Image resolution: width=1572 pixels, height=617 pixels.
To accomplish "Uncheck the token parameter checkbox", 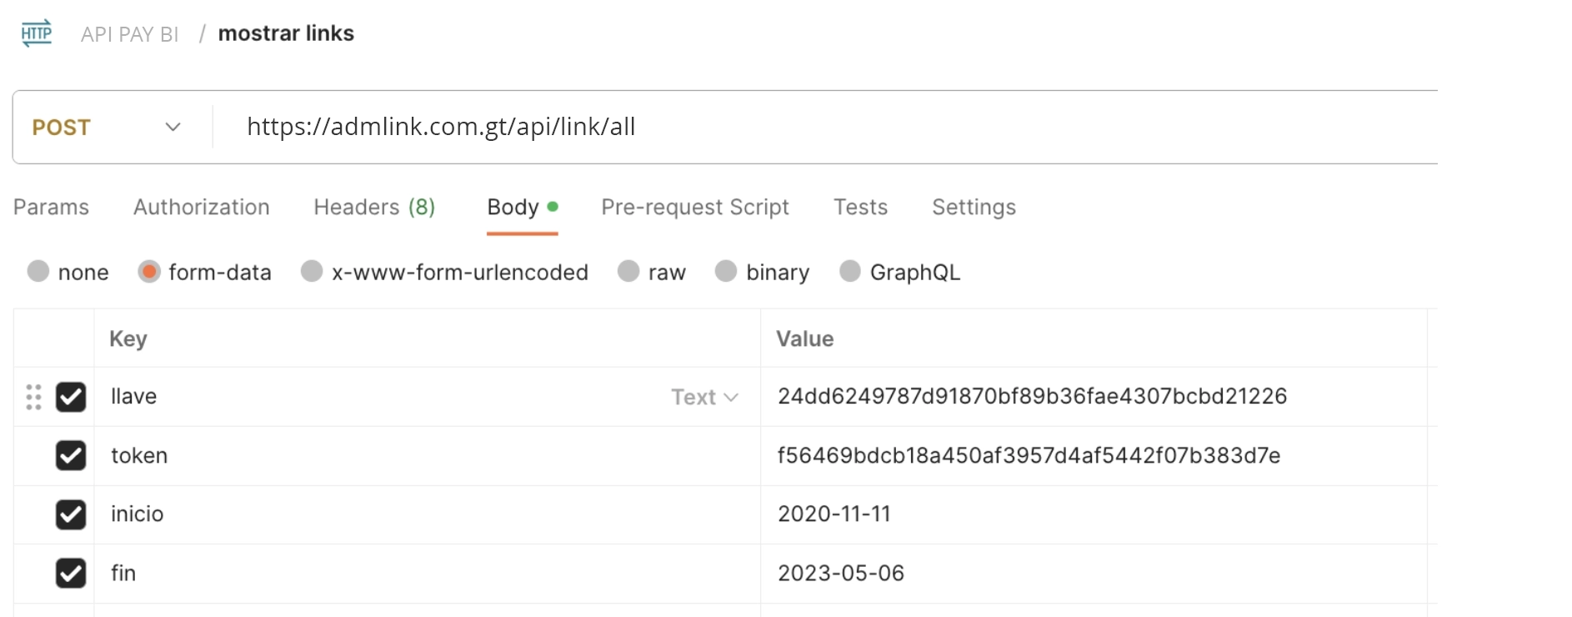I will 71,455.
